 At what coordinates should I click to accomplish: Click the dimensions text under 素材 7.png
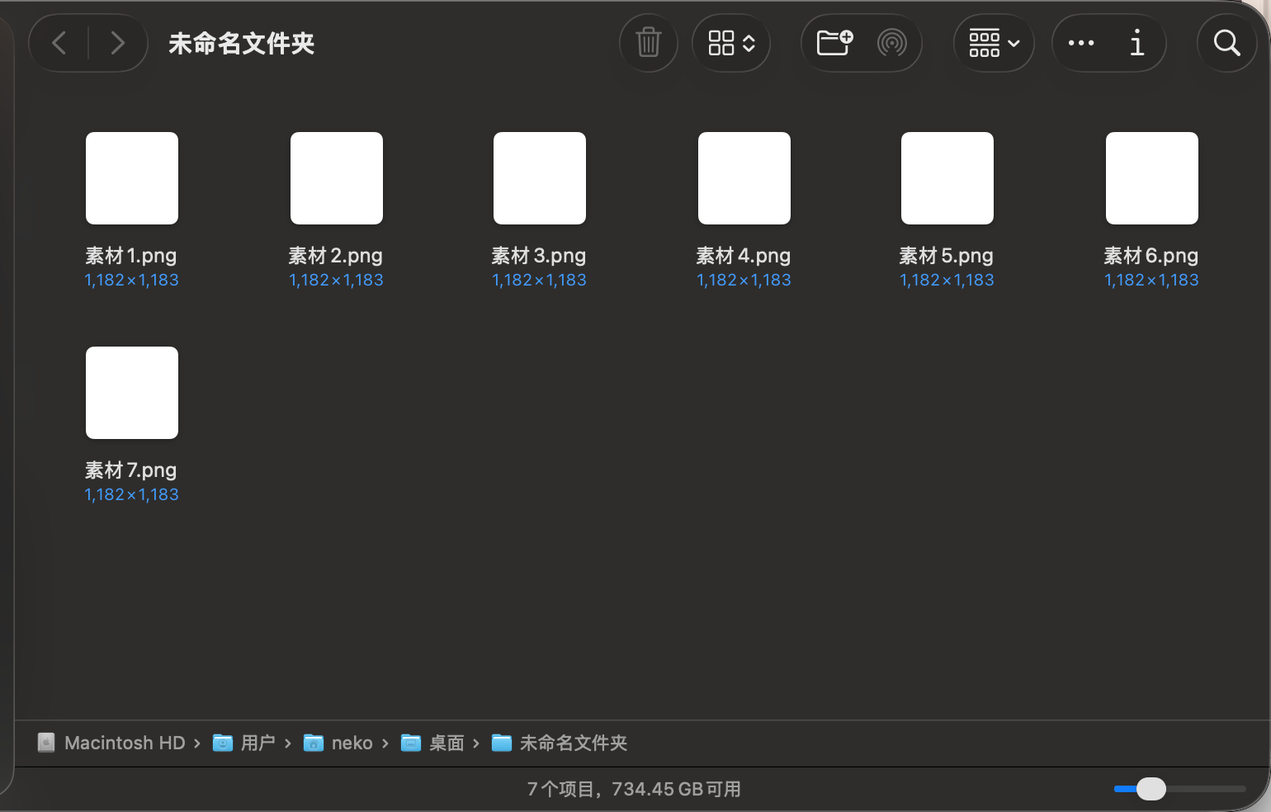pos(132,494)
